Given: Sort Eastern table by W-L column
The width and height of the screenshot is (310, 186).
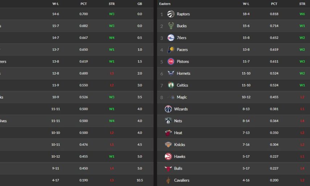Looking at the screenshot, I should pyautogui.click(x=246, y=4).
